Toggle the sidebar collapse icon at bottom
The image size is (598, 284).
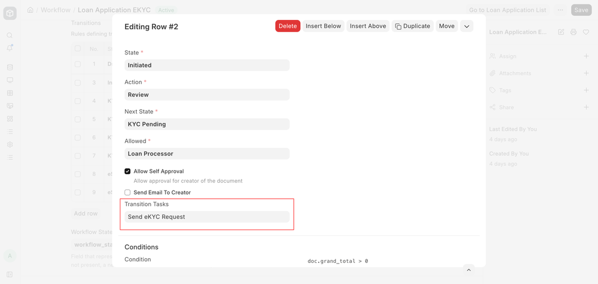(10, 275)
